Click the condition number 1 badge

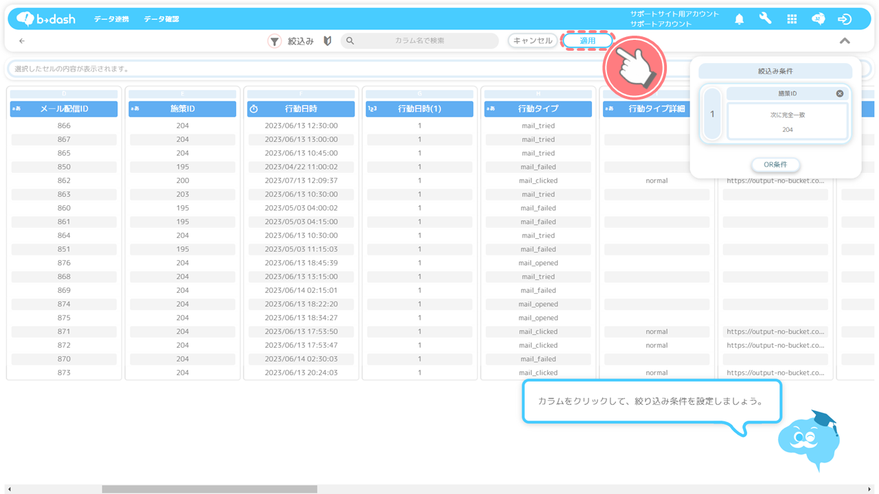pyautogui.click(x=712, y=114)
